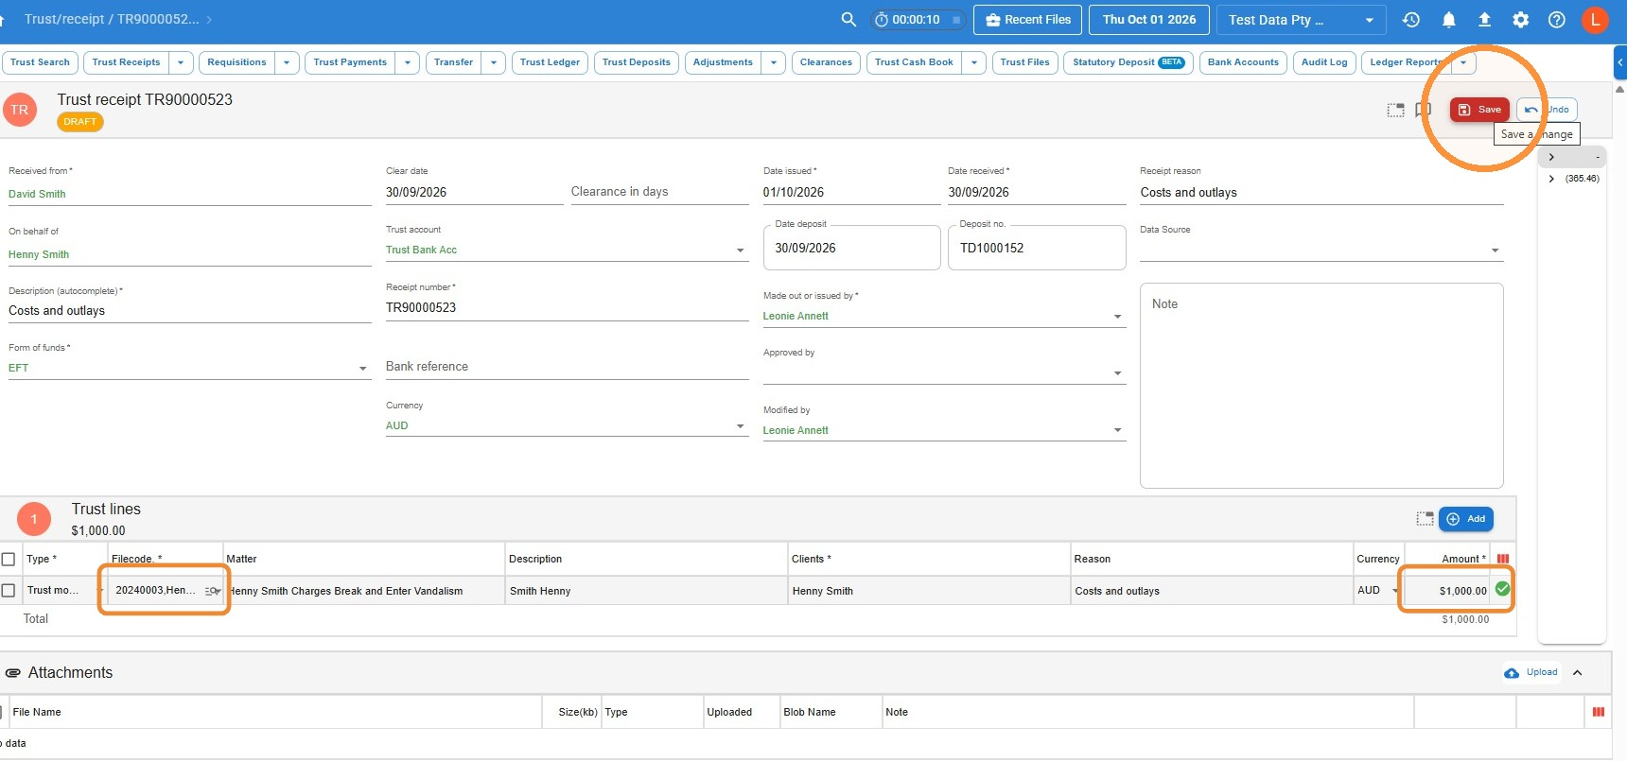Open the Data Source dropdown
The height and width of the screenshot is (761, 1627).
(1495, 251)
